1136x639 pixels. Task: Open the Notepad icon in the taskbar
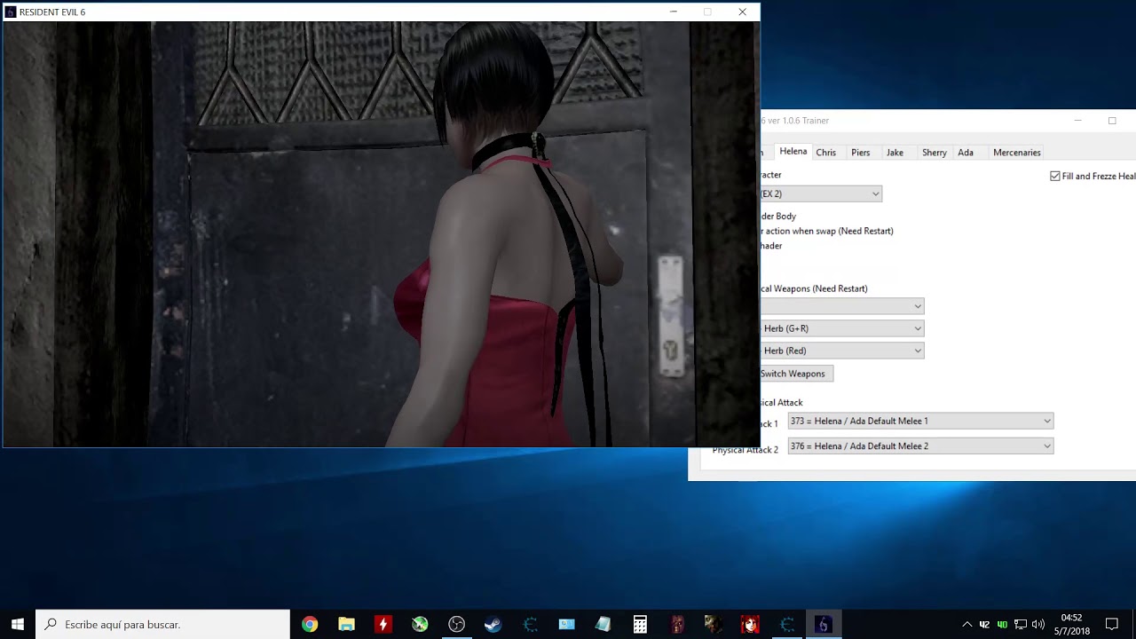point(603,625)
